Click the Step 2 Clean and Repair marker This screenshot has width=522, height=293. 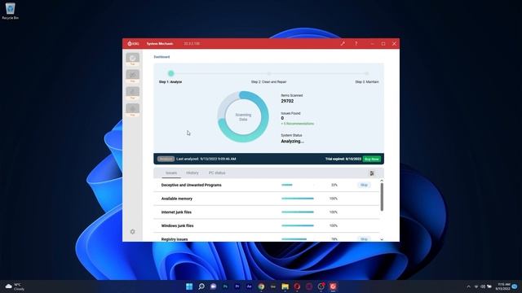[x=269, y=73]
